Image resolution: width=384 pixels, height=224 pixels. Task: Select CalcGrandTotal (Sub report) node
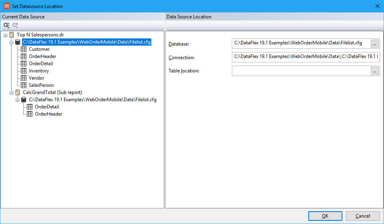pyautogui.click(x=52, y=92)
